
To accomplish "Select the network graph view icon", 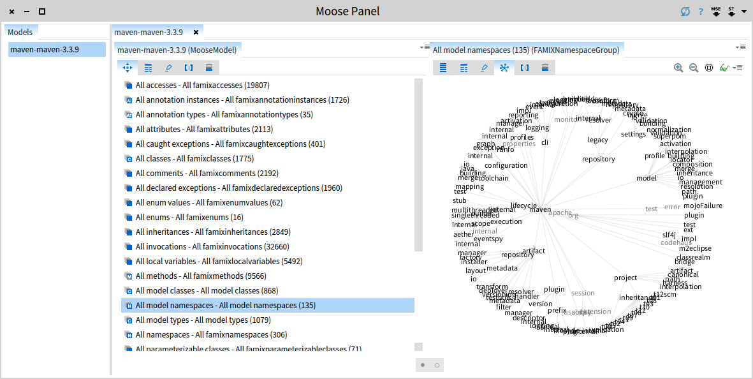I will pyautogui.click(x=504, y=68).
